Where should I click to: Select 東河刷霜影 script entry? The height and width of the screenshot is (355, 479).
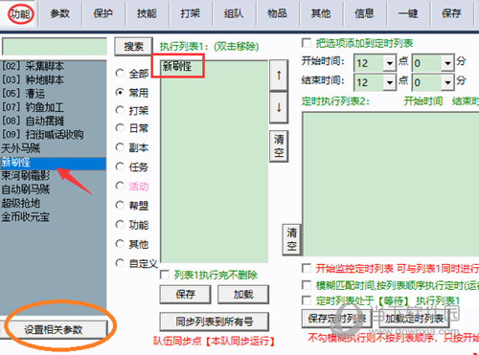click(x=53, y=175)
